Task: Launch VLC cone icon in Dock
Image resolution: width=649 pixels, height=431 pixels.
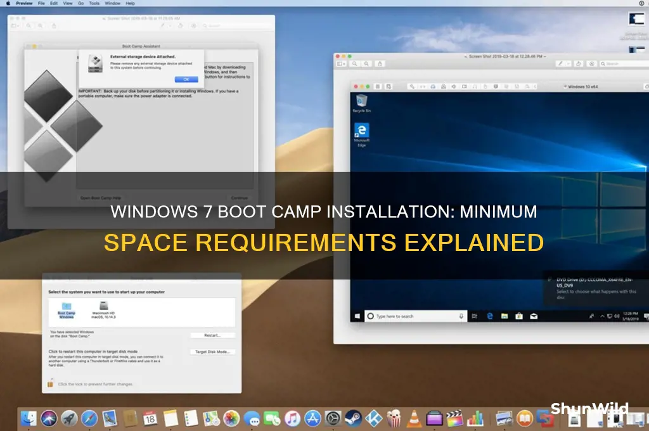Action: click(x=414, y=418)
